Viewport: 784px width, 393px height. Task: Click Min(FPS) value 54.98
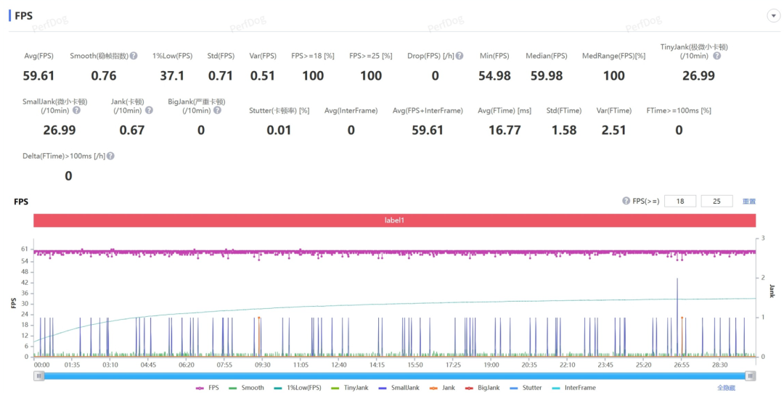tap(494, 76)
